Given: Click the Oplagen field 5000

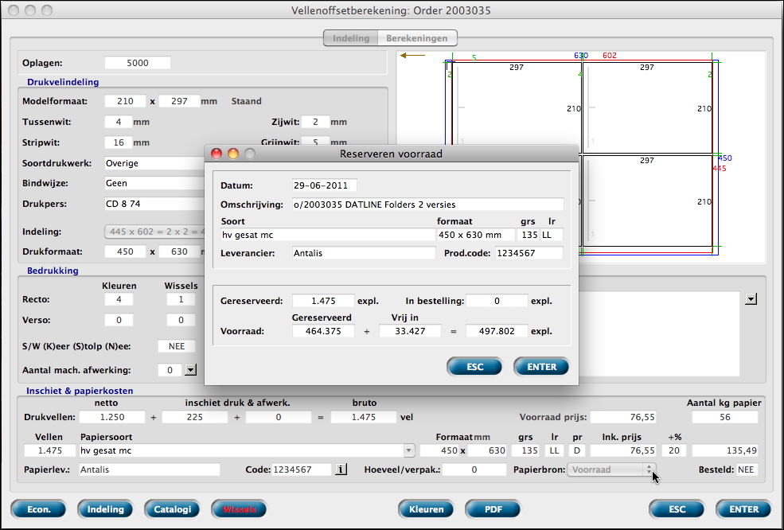Looking at the screenshot, I should [138, 63].
